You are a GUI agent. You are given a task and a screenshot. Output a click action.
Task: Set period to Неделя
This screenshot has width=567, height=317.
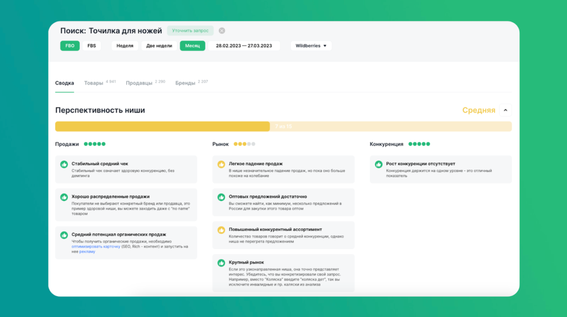[x=125, y=46]
